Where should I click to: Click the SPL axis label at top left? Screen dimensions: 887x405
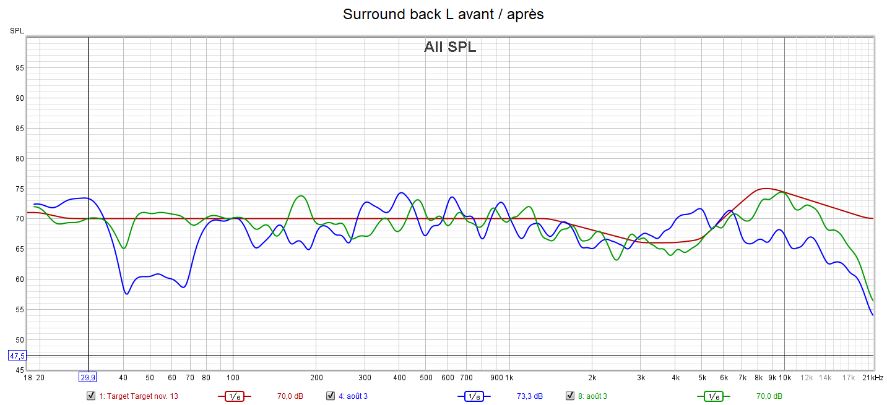pyautogui.click(x=17, y=31)
